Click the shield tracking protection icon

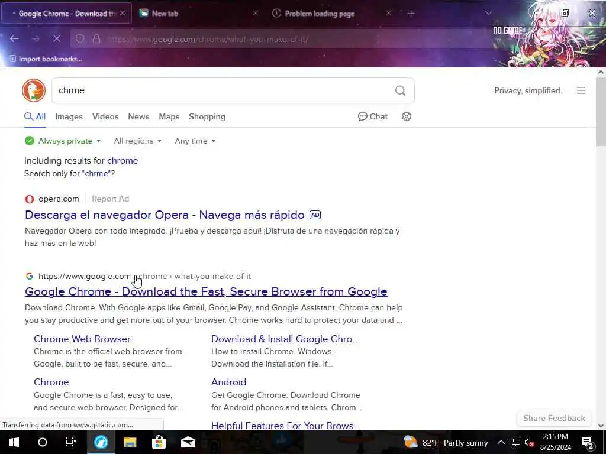[80, 38]
